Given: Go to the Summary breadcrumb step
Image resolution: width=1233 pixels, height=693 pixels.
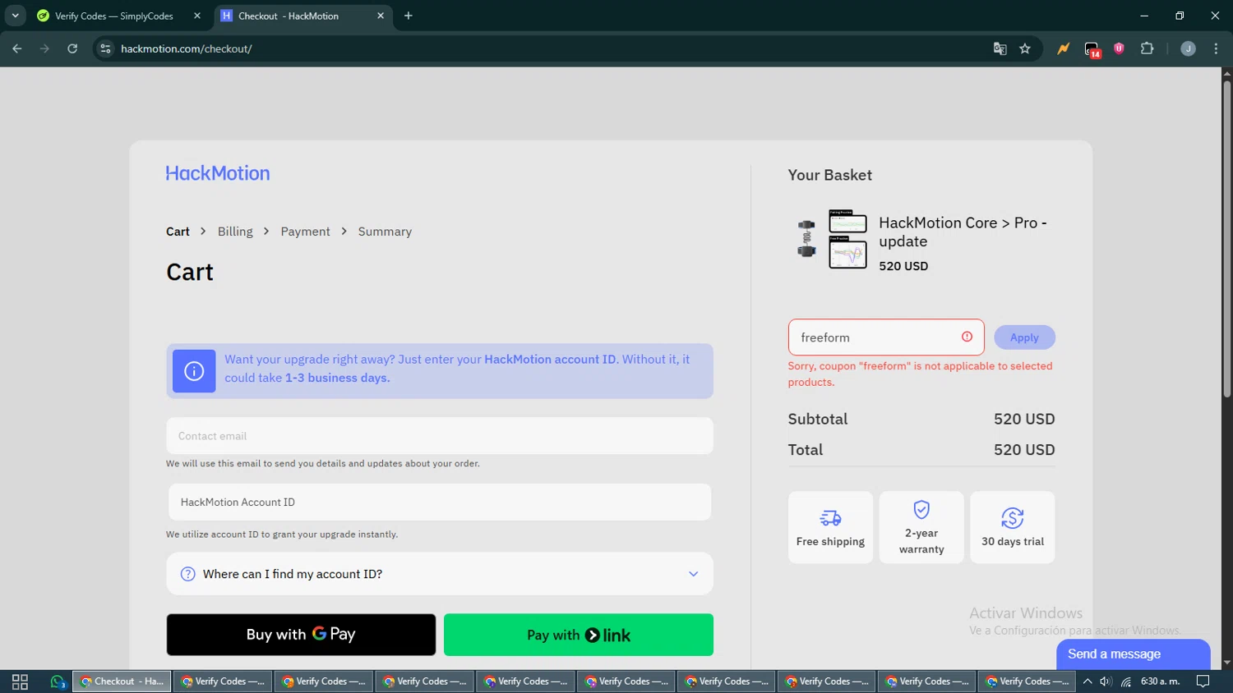Looking at the screenshot, I should pyautogui.click(x=385, y=232).
